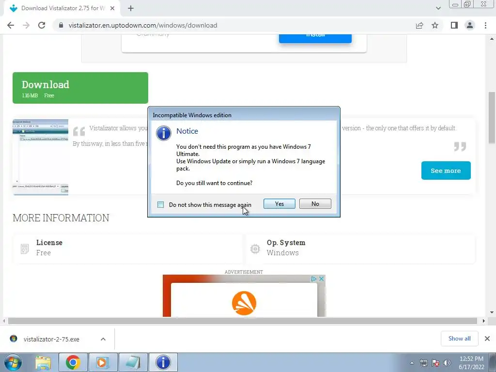The height and width of the screenshot is (372, 496).
Task: Reload the current page
Action: [x=42, y=25]
